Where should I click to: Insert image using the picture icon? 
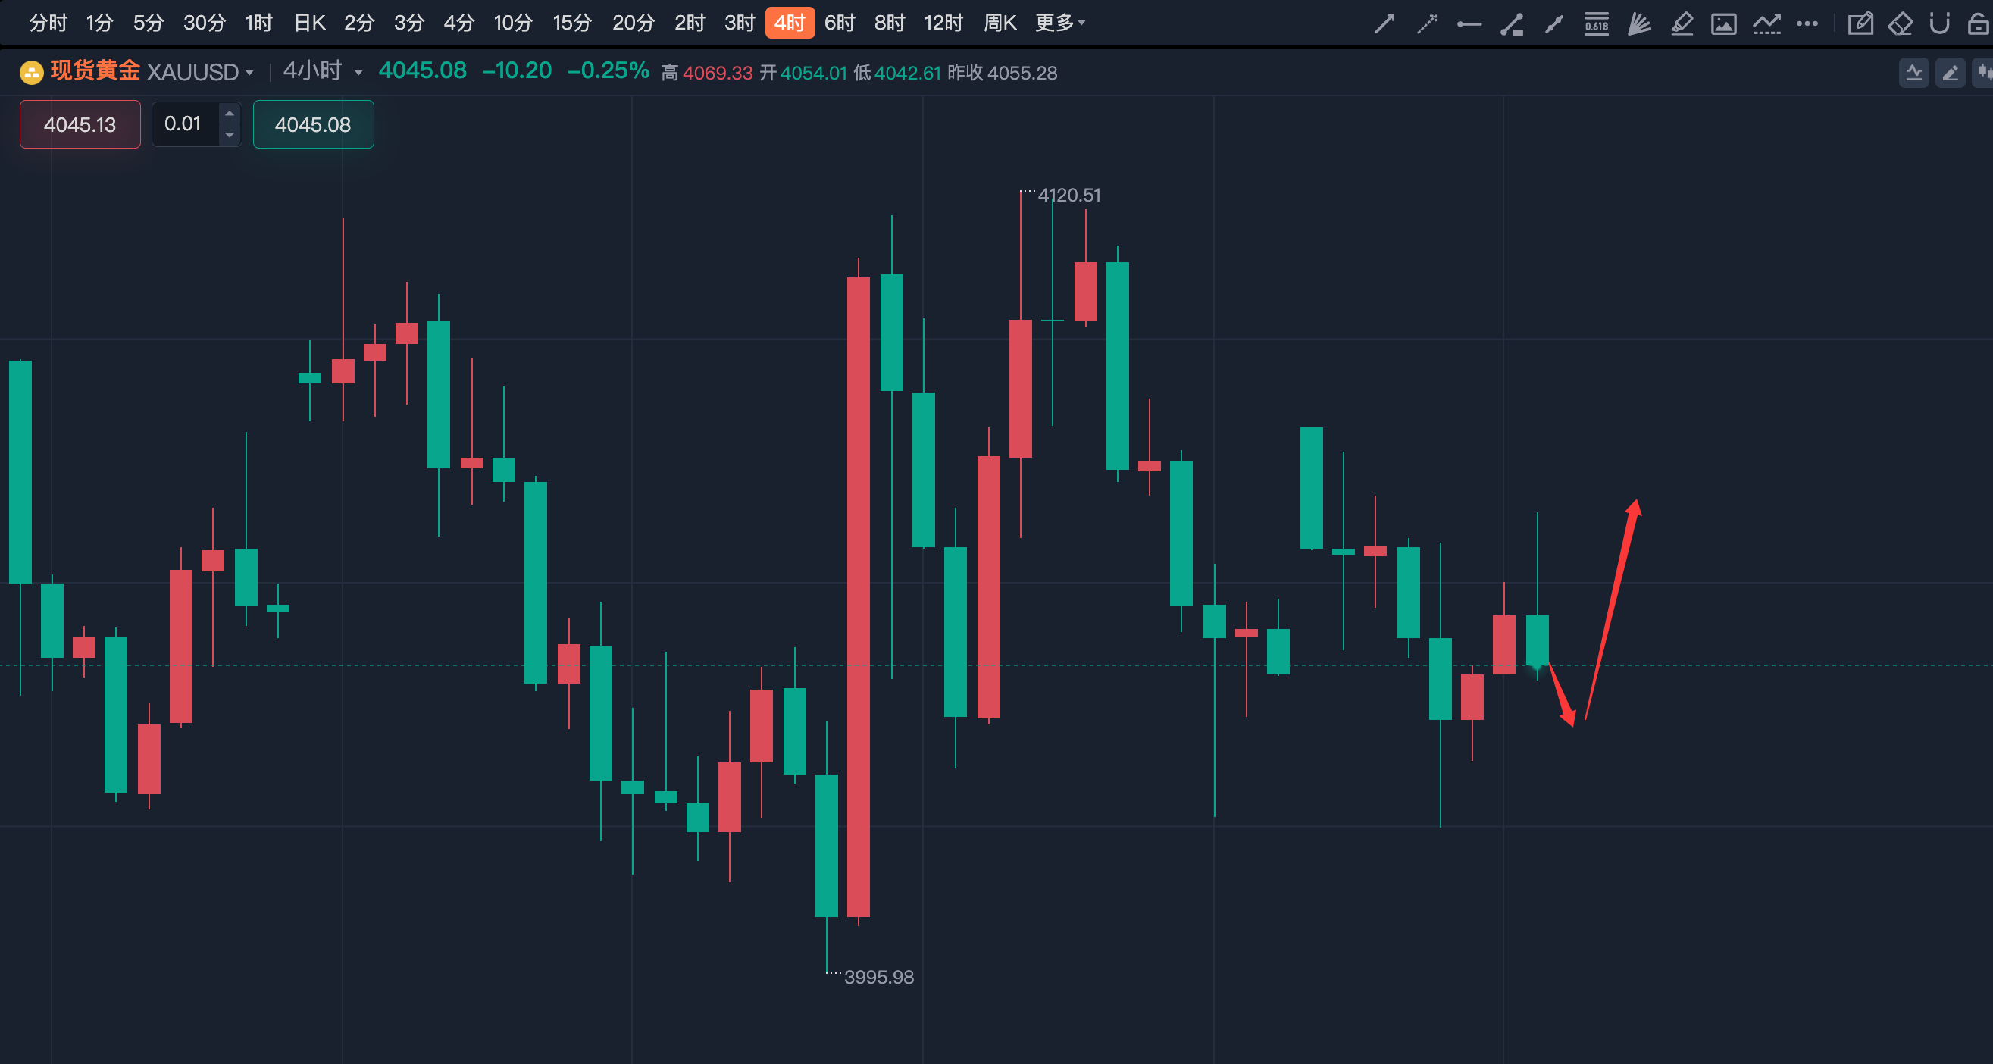point(1723,23)
